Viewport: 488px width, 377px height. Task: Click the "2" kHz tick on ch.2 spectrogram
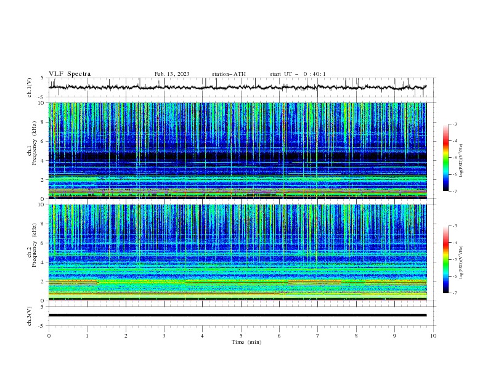43,282
